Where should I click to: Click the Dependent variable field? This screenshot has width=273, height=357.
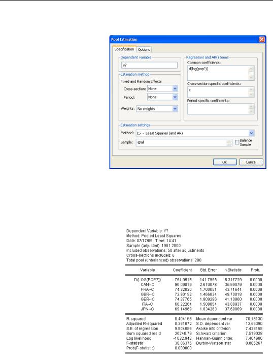149,65
